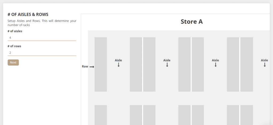Click the Store A title
273x125 pixels.
(x=191, y=22)
